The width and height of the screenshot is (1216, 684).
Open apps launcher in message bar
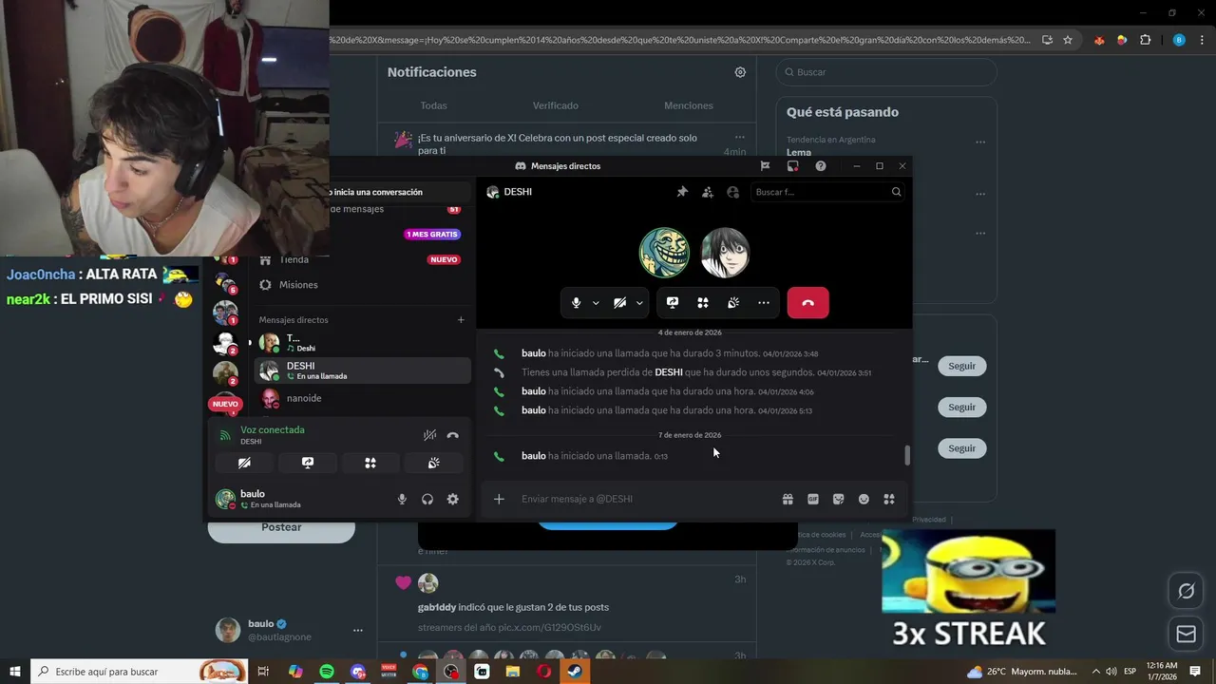pos(889,499)
